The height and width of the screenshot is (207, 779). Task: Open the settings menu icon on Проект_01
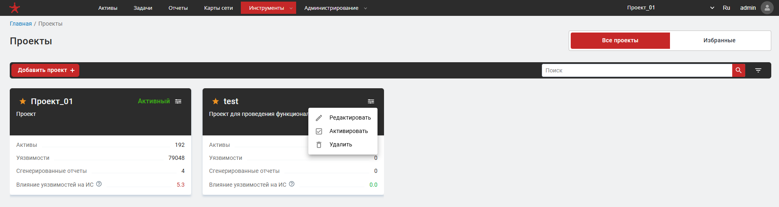178,101
